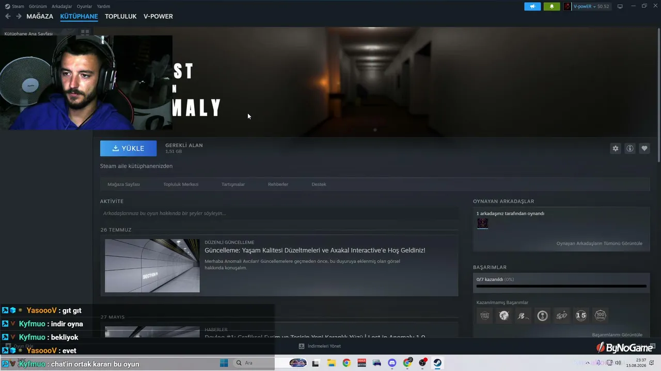661x371 pixels.
Task: Open the Görünüm menu
Action: tap(38, 7)
